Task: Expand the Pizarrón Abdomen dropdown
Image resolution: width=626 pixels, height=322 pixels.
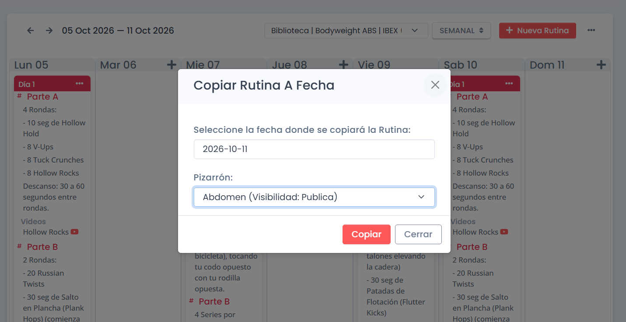Action: click(314, 197)
